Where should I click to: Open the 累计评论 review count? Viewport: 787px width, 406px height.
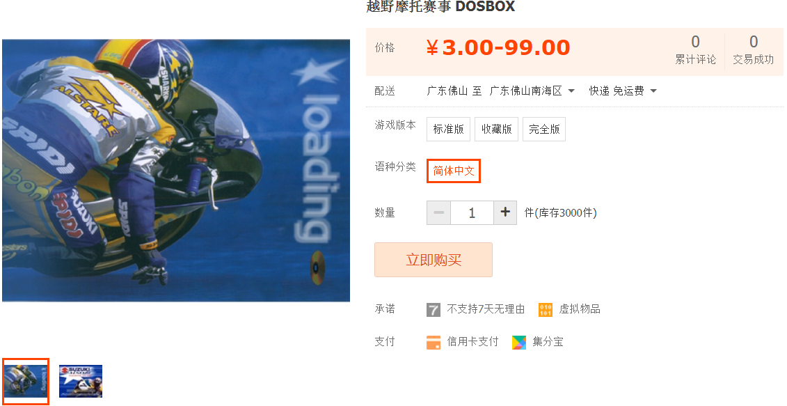695,49
